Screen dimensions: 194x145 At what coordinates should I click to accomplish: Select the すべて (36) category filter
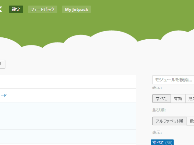[162, 142]
